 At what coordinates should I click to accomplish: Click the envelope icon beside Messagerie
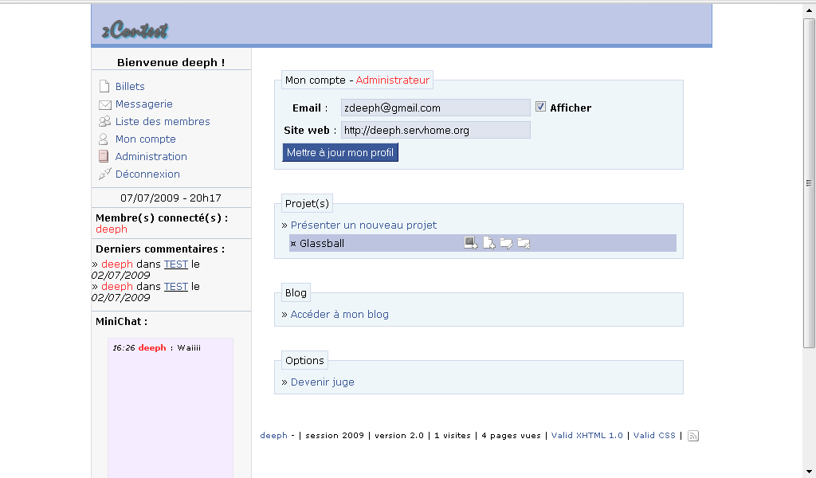click(104, 104)
